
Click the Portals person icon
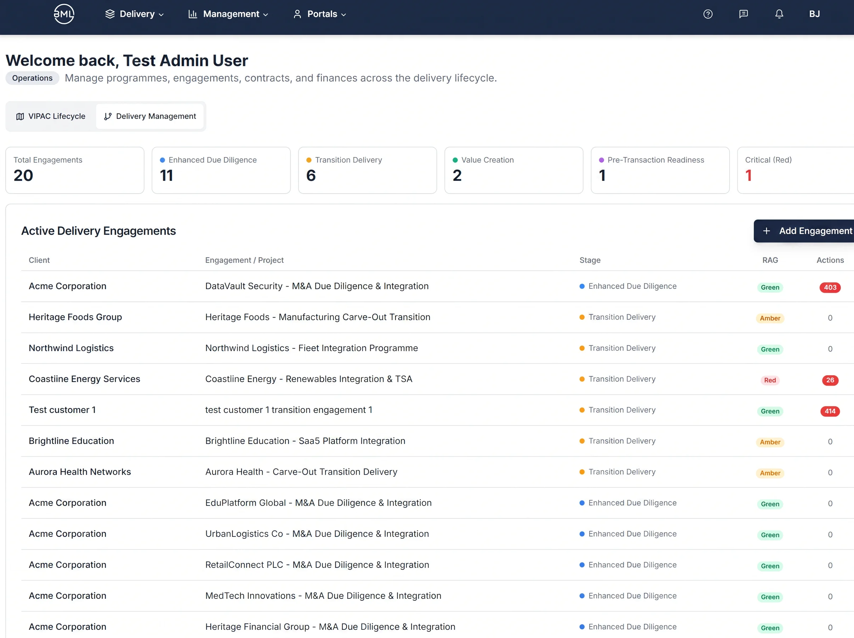tap(297, 14)
